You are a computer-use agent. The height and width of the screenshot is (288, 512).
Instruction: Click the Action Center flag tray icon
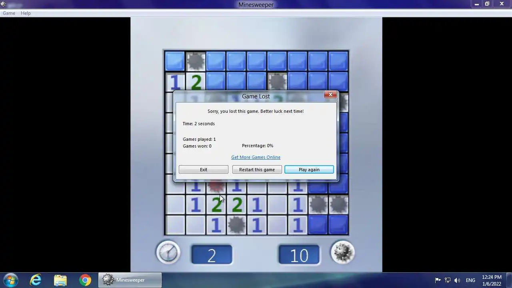point(438,280)
